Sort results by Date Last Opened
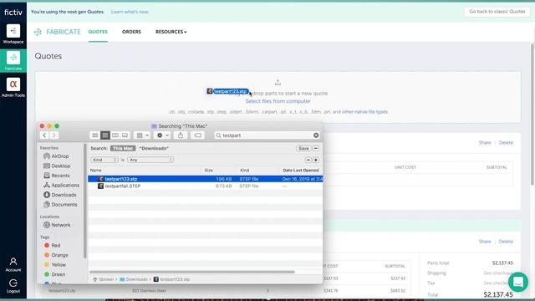The image size is (535, 301). 301,170
